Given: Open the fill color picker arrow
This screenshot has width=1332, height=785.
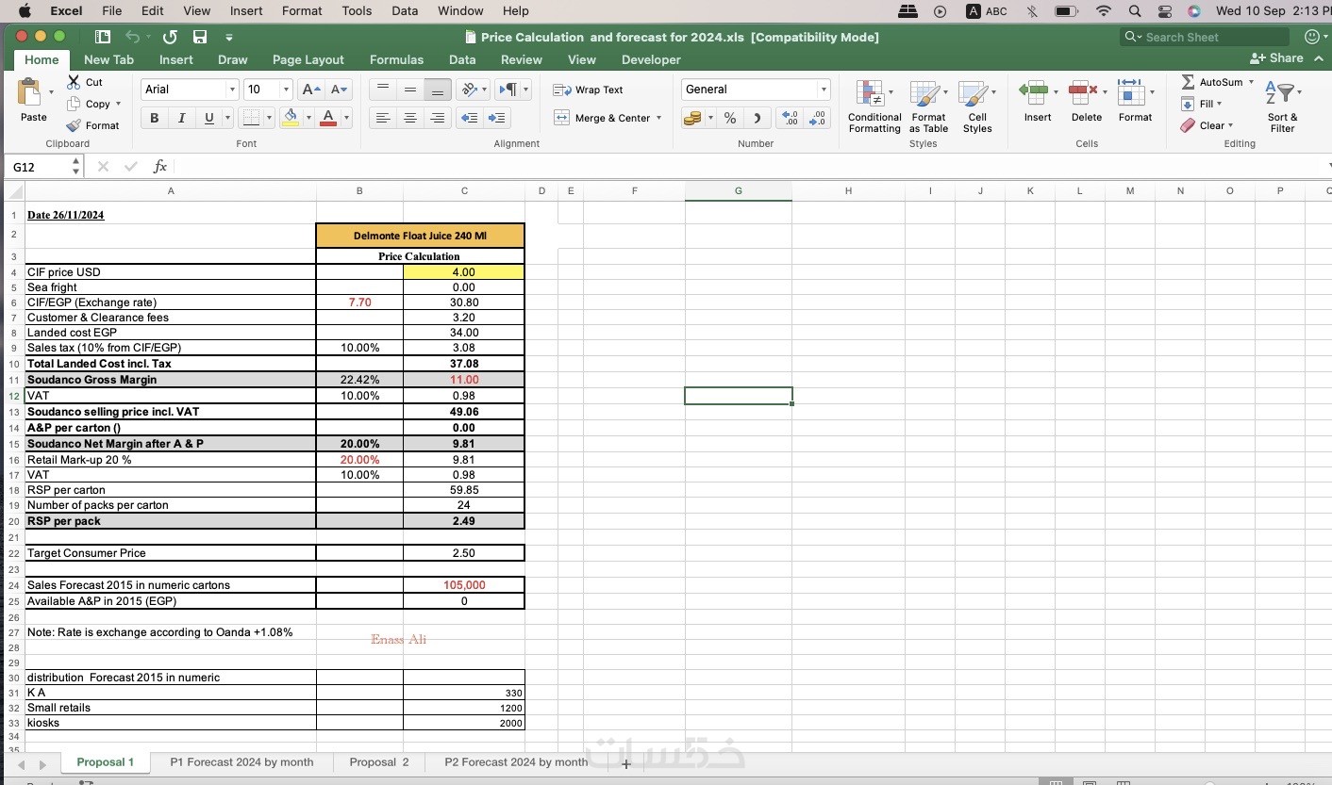Looking at the screenshot, I should [x=308, y=118].
